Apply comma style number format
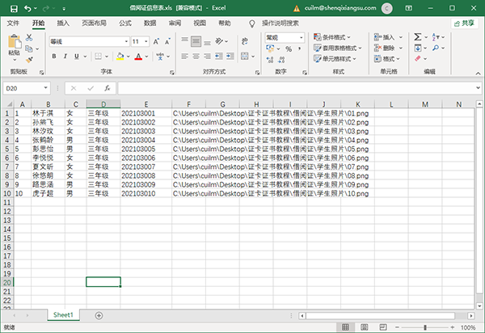 pyautogui.click(x=299, y=48)
